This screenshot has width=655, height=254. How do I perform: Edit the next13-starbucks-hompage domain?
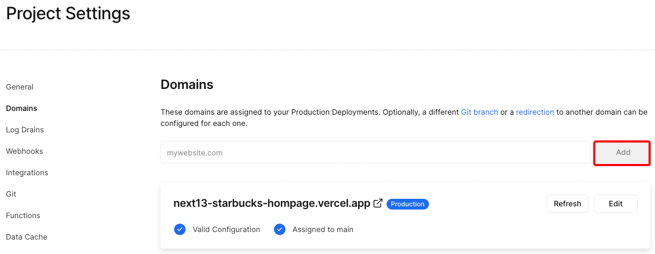616,204
